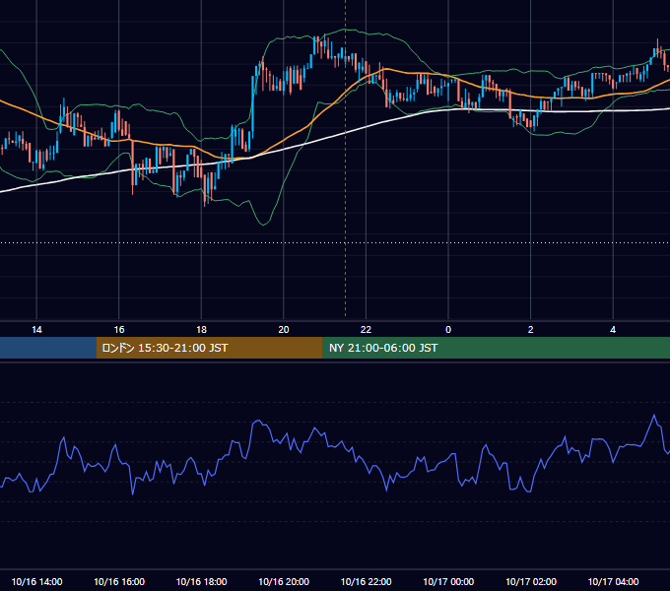The width and height of the screenshot is (670, 591).
Task: Select the ロンドン 15:30-21:00 JST session bar
Action: pyautogui.click(x=209, y=348)
